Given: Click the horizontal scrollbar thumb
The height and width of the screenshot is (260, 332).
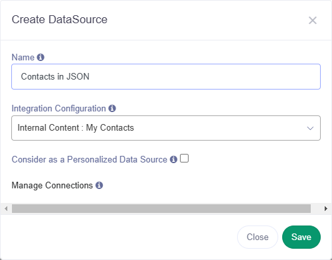Looking at the screenshot, I should [161, 208].
